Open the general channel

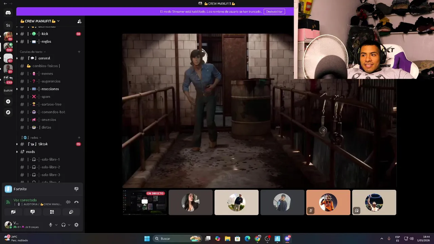coord(50,58)
